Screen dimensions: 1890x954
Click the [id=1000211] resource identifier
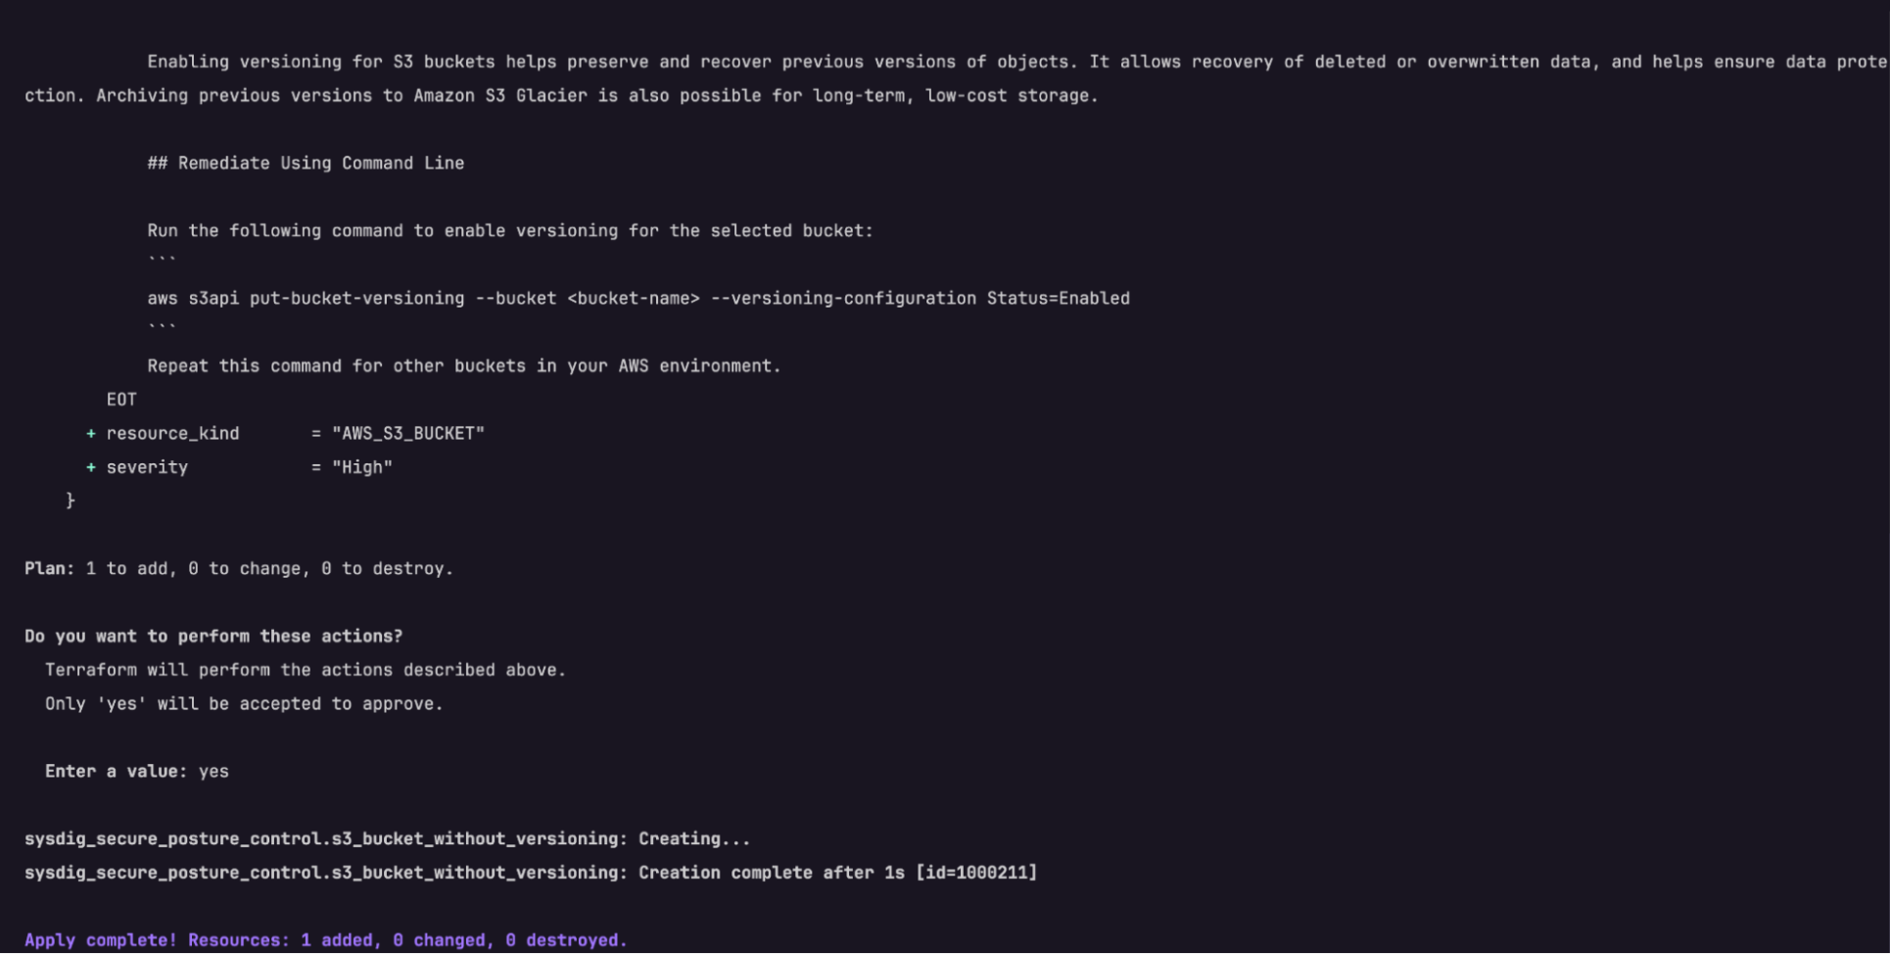(976, 873)
